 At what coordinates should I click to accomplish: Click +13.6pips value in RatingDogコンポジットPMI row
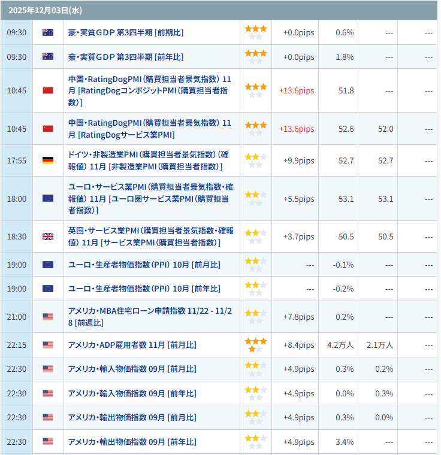[x=296, y=90]
